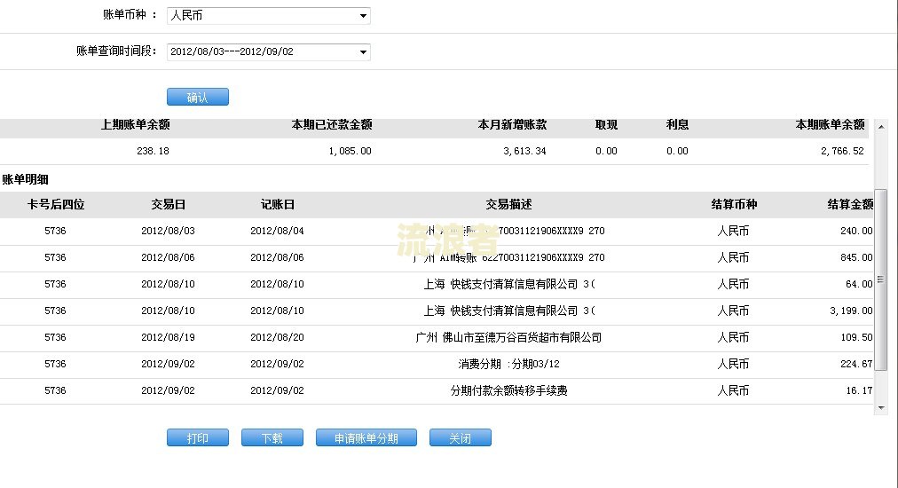Click the 结算币种 column header
Screen dimensions: 898x488
tap(734, 204)
